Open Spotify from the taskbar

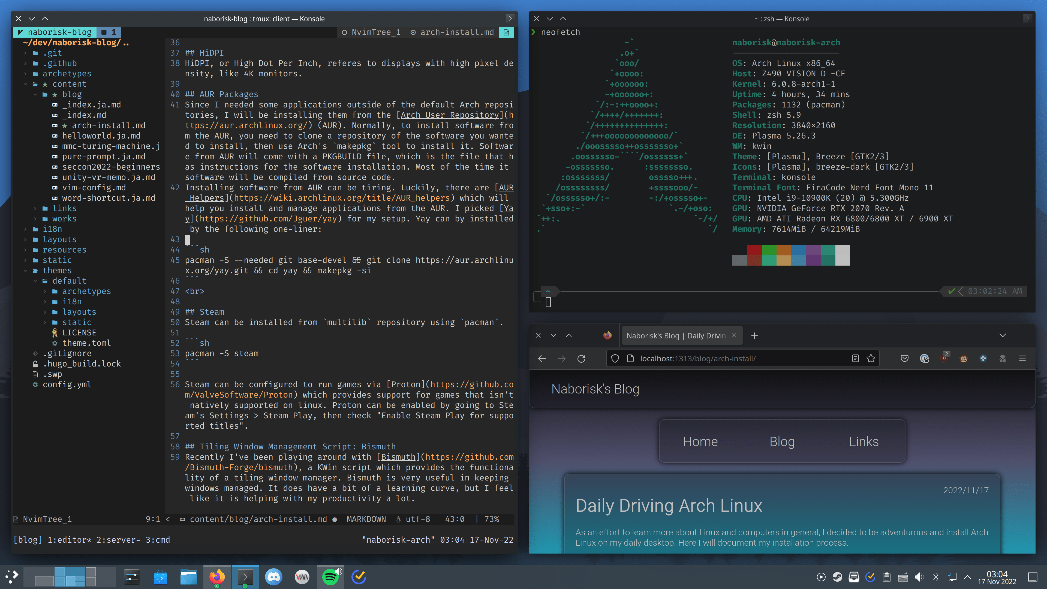(x=330, y=577)
